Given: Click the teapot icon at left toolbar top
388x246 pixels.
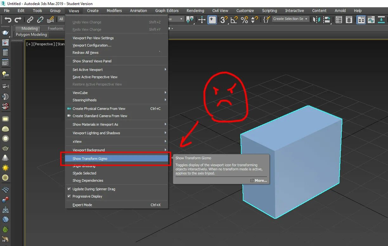Looking at the screenshot, I should (5, 33).
